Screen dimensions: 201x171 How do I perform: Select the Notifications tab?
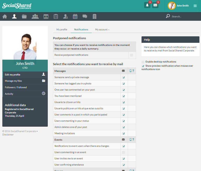[81, 30]
